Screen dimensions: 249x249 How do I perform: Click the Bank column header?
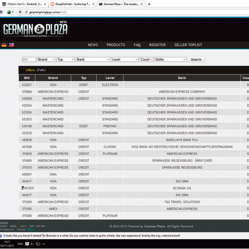pos(182,78)
